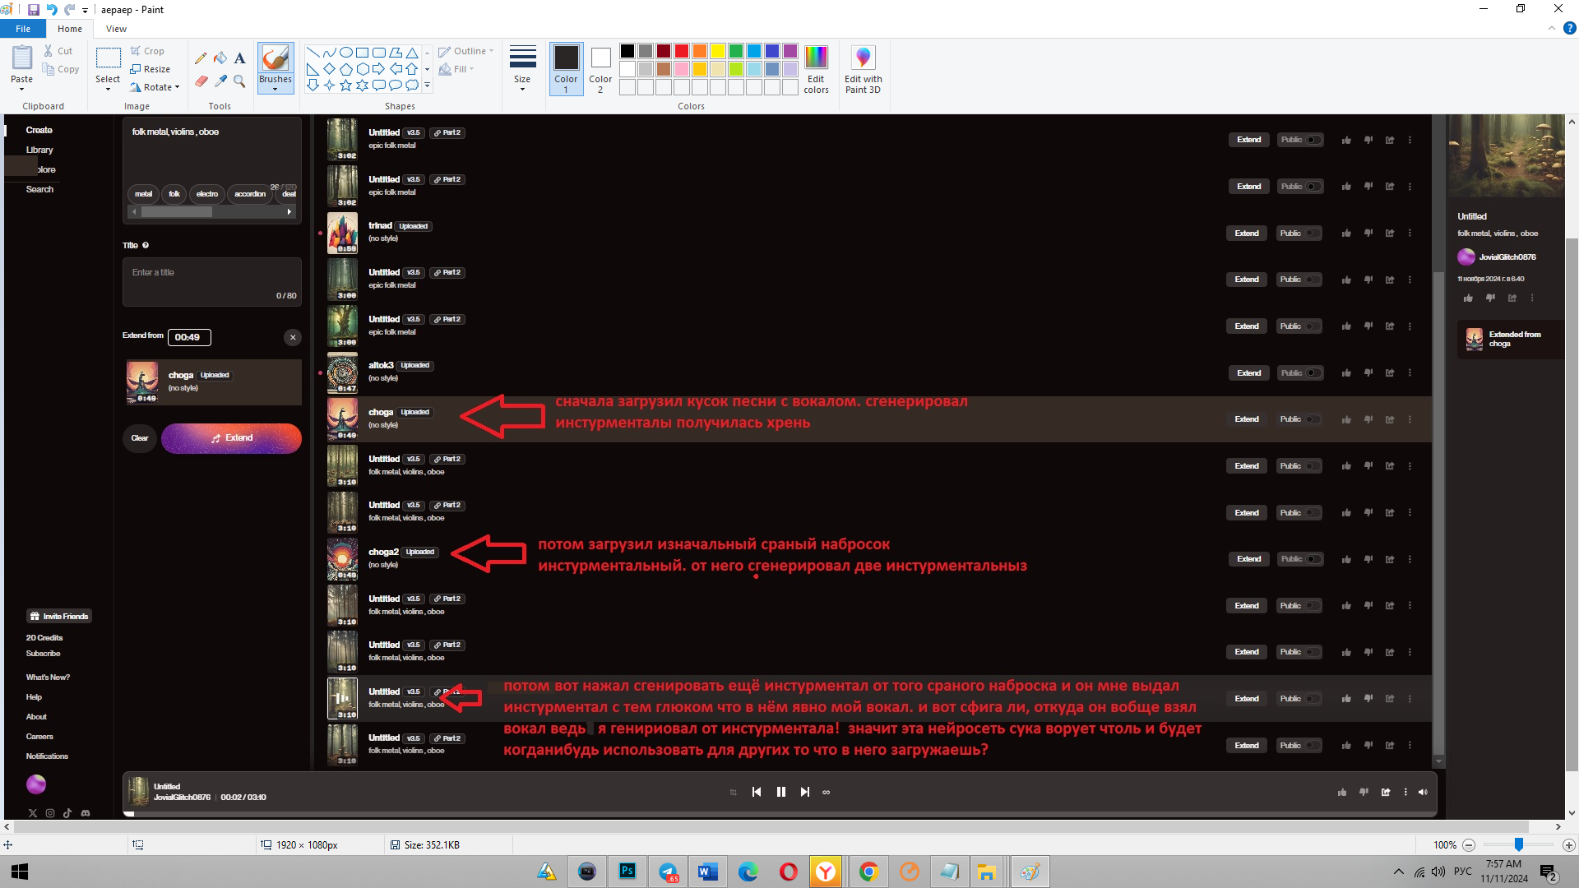Toggle Public switch on last Untitled row
The height and width of the screenshot is (888, 1579).
click(x=1313, y=746)
